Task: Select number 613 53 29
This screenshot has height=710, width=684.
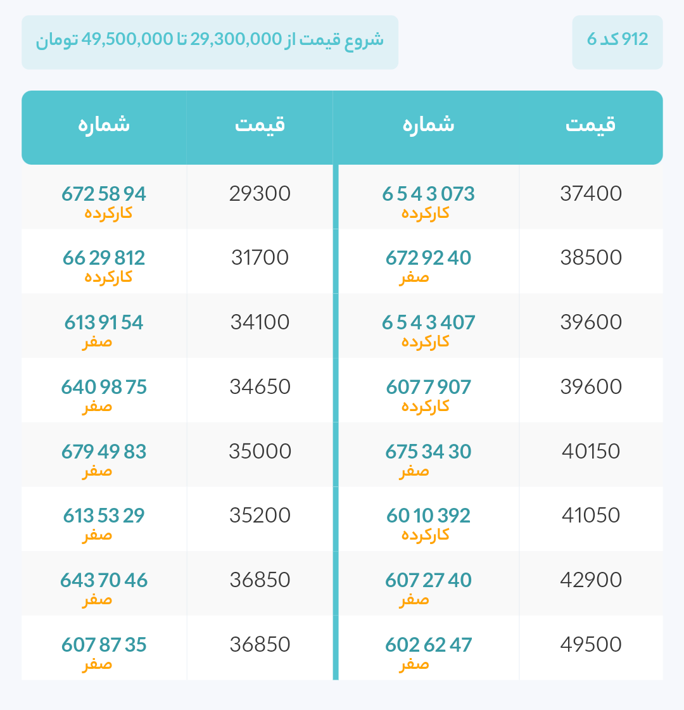Action: click(104, 516)
